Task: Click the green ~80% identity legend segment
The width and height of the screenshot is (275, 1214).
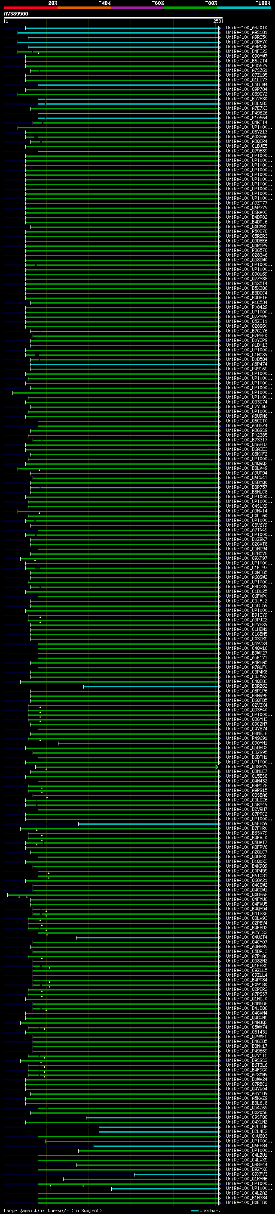Action: [191, 8]
